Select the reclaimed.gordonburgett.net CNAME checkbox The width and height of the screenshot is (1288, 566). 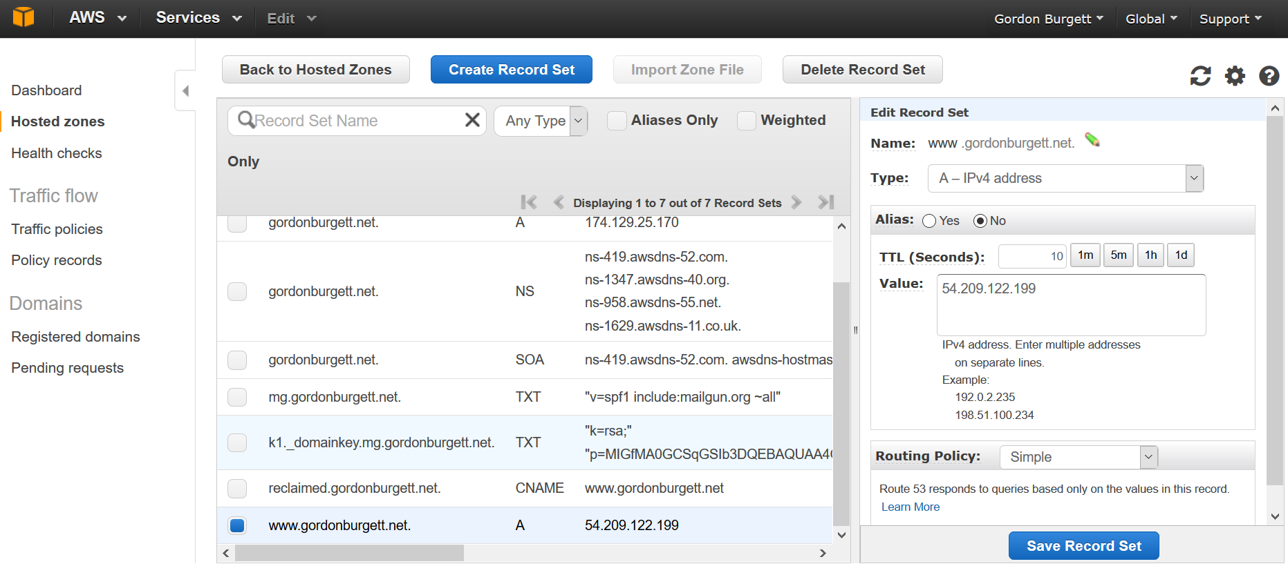tap(237, 488)
